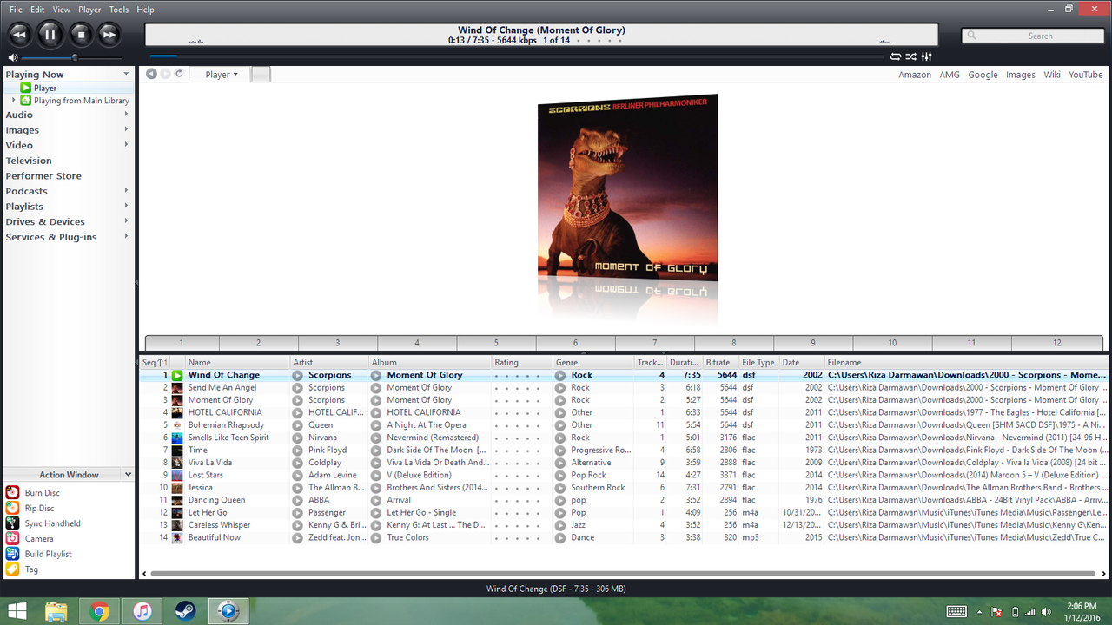
Task: Open the Edit menu
Action: coord(37,10)
